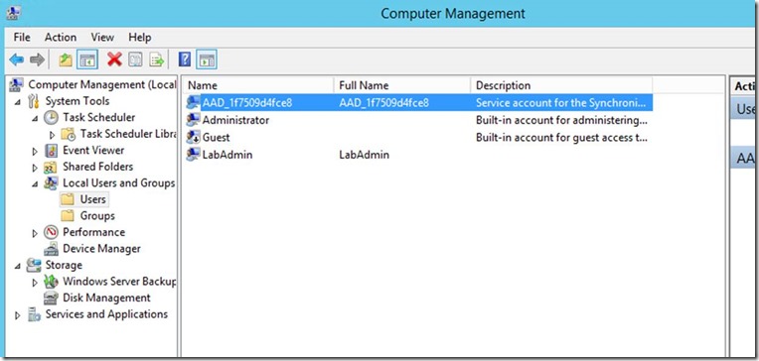
Task: Select the Device Manager label
Action: (101, 249)
